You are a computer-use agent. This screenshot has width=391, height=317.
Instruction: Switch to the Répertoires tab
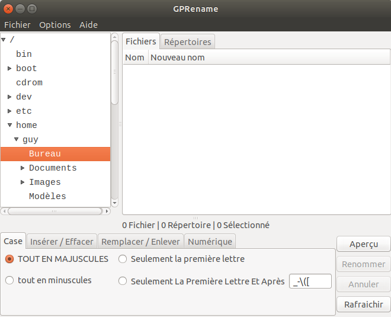187,42
